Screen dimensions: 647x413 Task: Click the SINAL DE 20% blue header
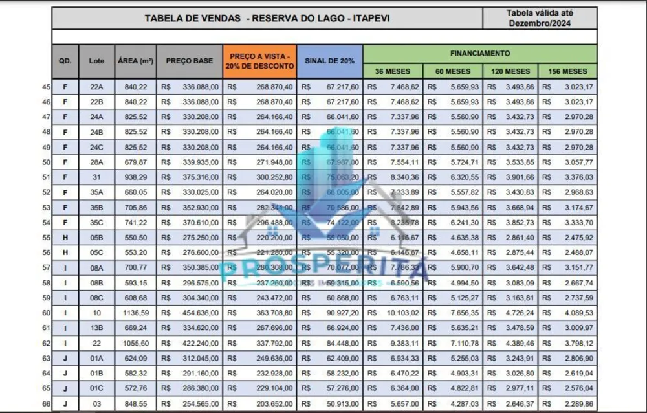coord(330,61)
